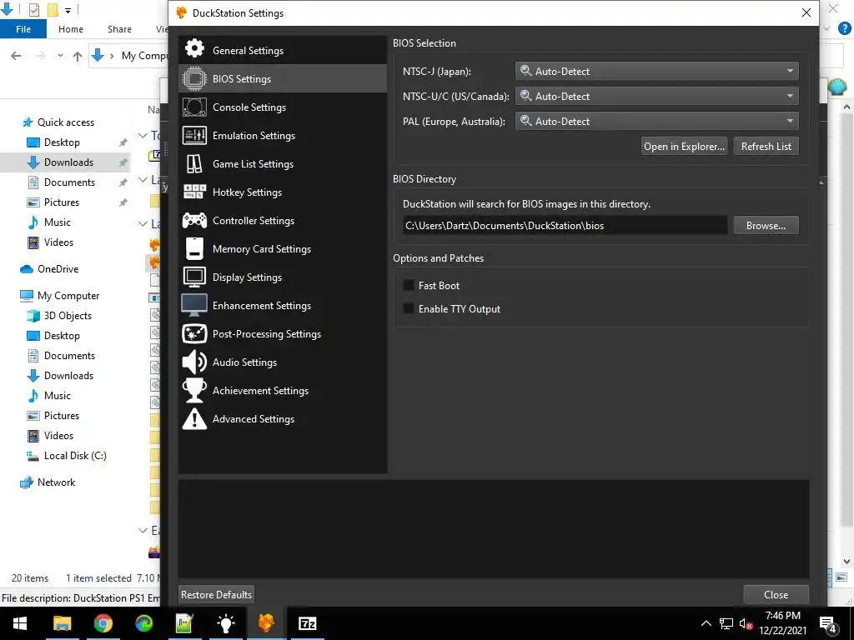Select My Computer in Explorer sidebar
The height and width of the screenshot is (640, 854).
tap(68, 296)
